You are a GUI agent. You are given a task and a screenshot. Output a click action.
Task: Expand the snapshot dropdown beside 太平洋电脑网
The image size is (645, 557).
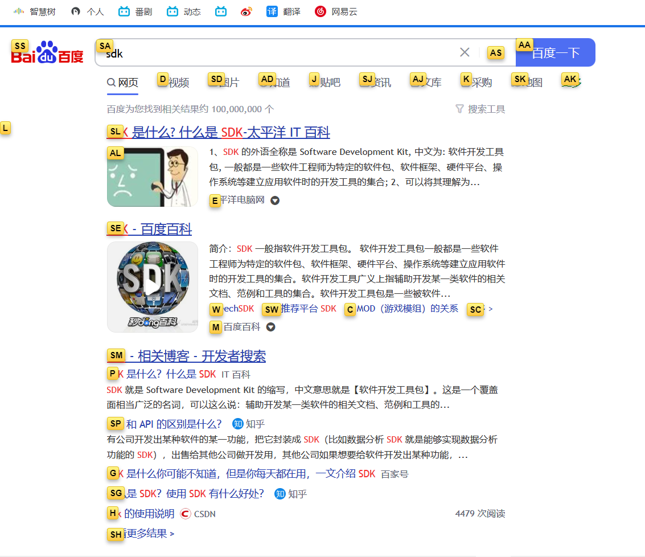(x=275, y=200)
